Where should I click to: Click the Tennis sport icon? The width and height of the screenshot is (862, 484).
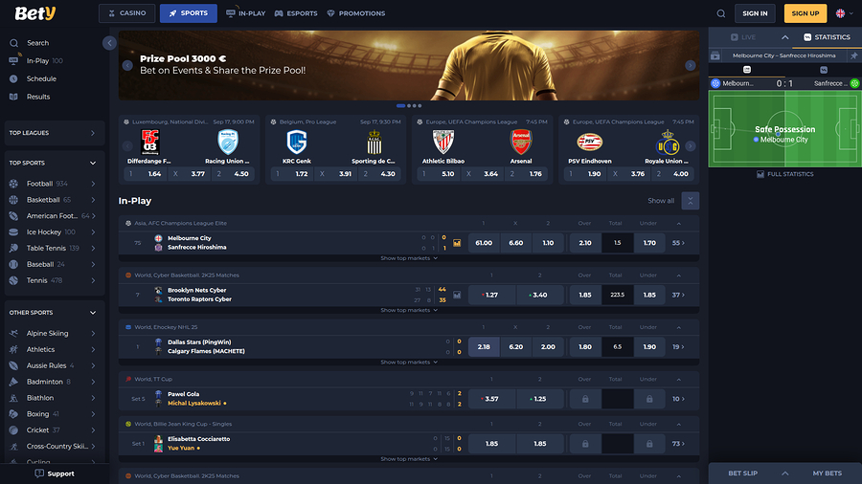pyautogui.click(x=13, y=280)
